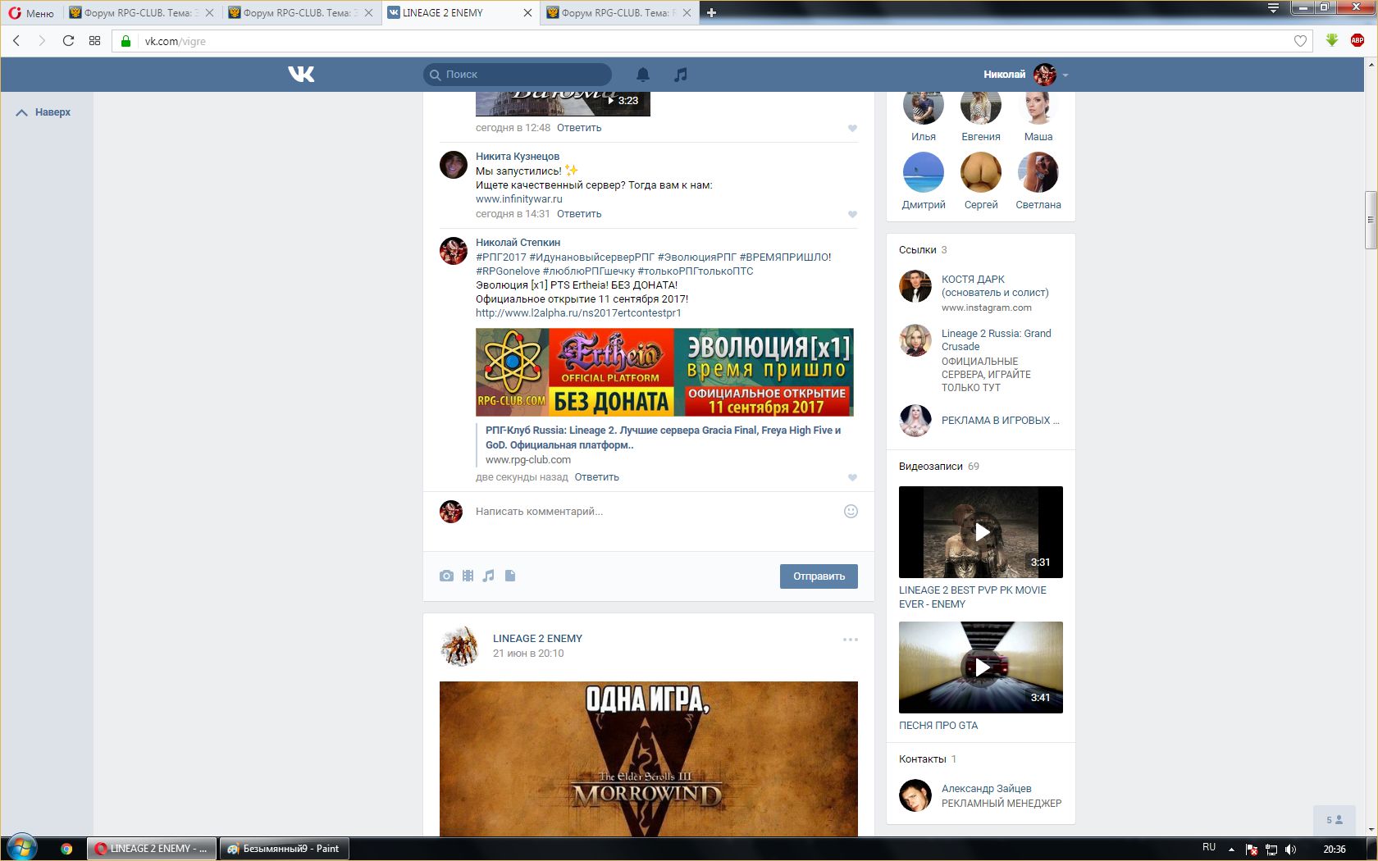This screenshot has height=861, width=1378.
Task: Launch Chrome from the taskbar
Action: tap(66, 849)
